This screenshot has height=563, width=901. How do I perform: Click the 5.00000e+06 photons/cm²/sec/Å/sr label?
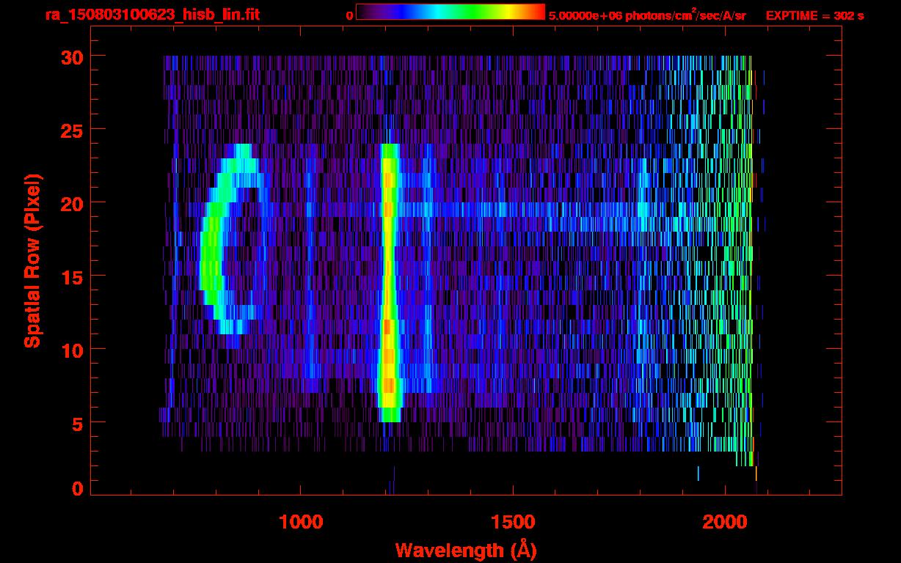(647, 15)
